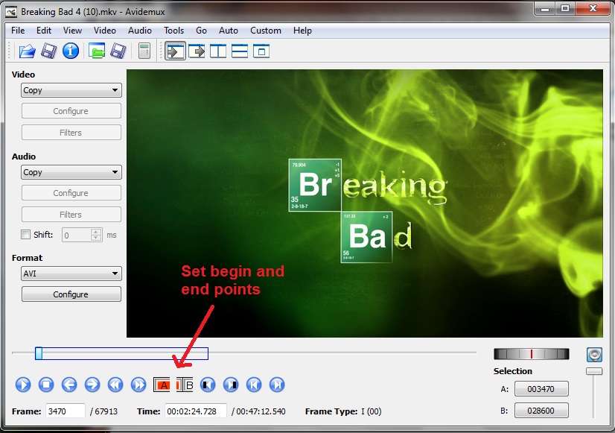615x433 pixels.
Task: Open the Video menu
Action: (105, 31)
